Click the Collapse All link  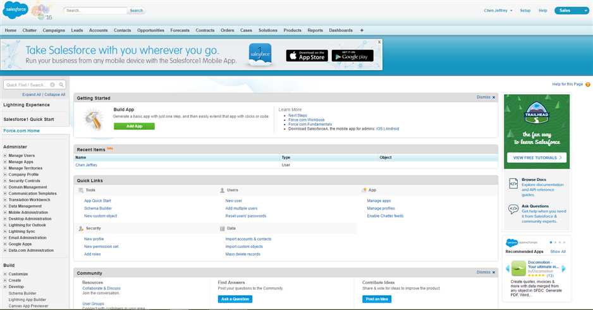(55, 95)
